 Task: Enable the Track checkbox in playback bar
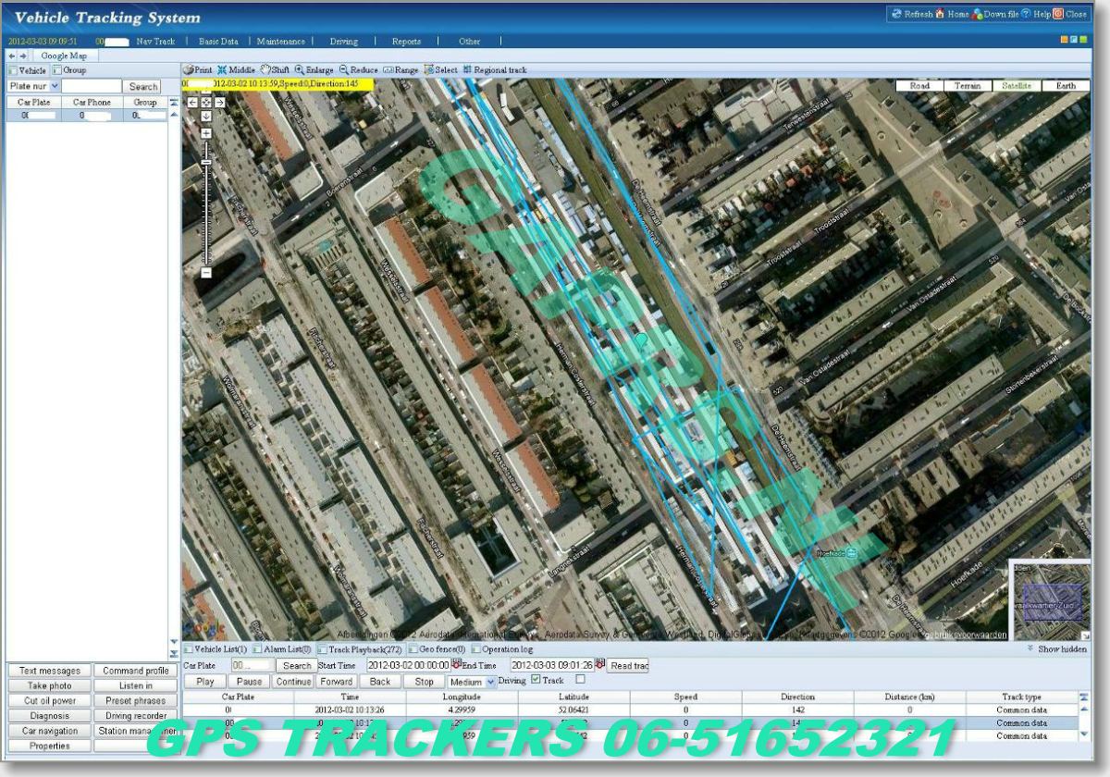[x=535, y=682]
